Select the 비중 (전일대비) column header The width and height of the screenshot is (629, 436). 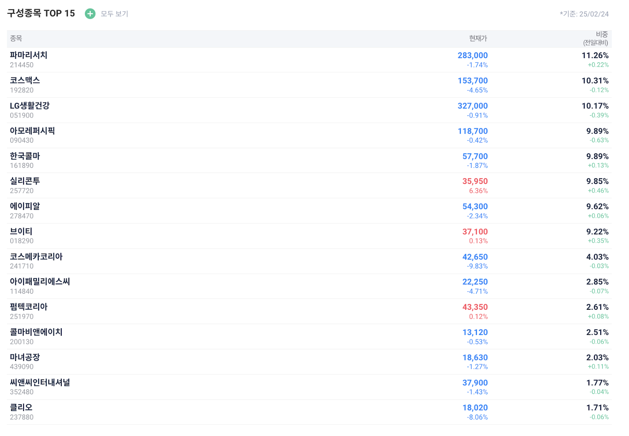[596, 39]
